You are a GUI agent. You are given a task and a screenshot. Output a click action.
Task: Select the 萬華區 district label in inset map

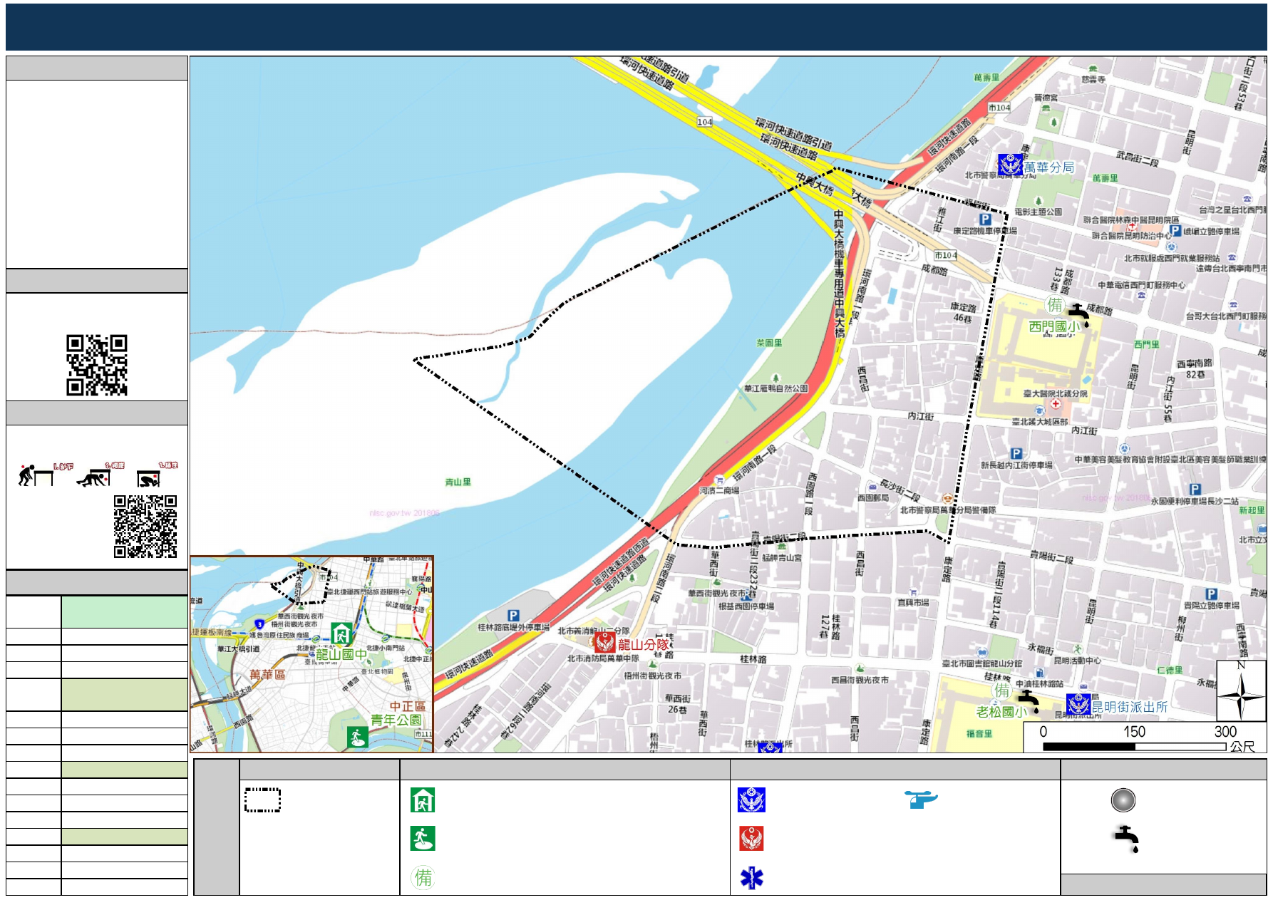pyautogui.click(x=267, y=674)
